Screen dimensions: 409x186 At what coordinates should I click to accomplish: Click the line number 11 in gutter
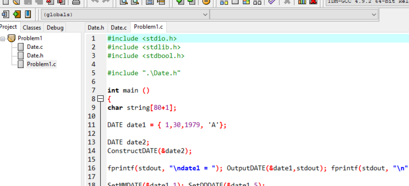tap(92, 125)
